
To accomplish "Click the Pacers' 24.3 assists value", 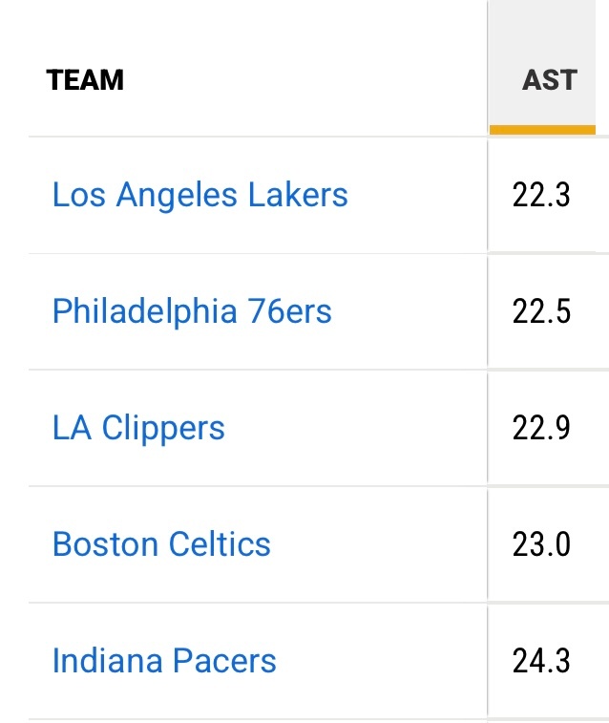I will click(x=541, y=661).
